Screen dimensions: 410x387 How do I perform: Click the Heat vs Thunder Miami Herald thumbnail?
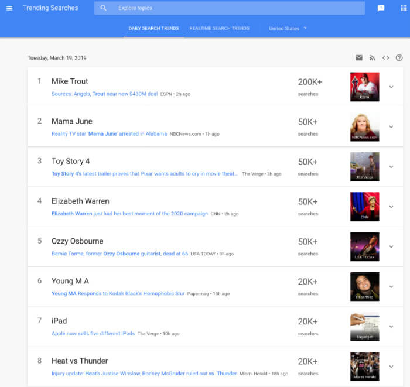coord(365,367)
